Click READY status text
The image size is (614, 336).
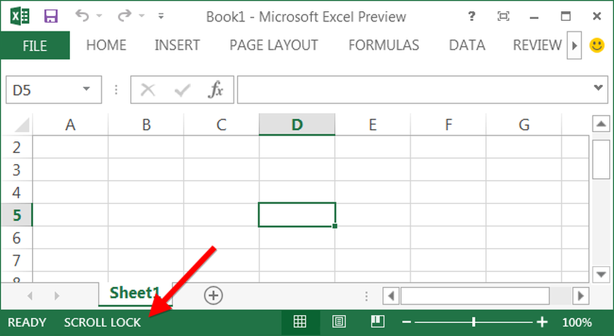26,322
